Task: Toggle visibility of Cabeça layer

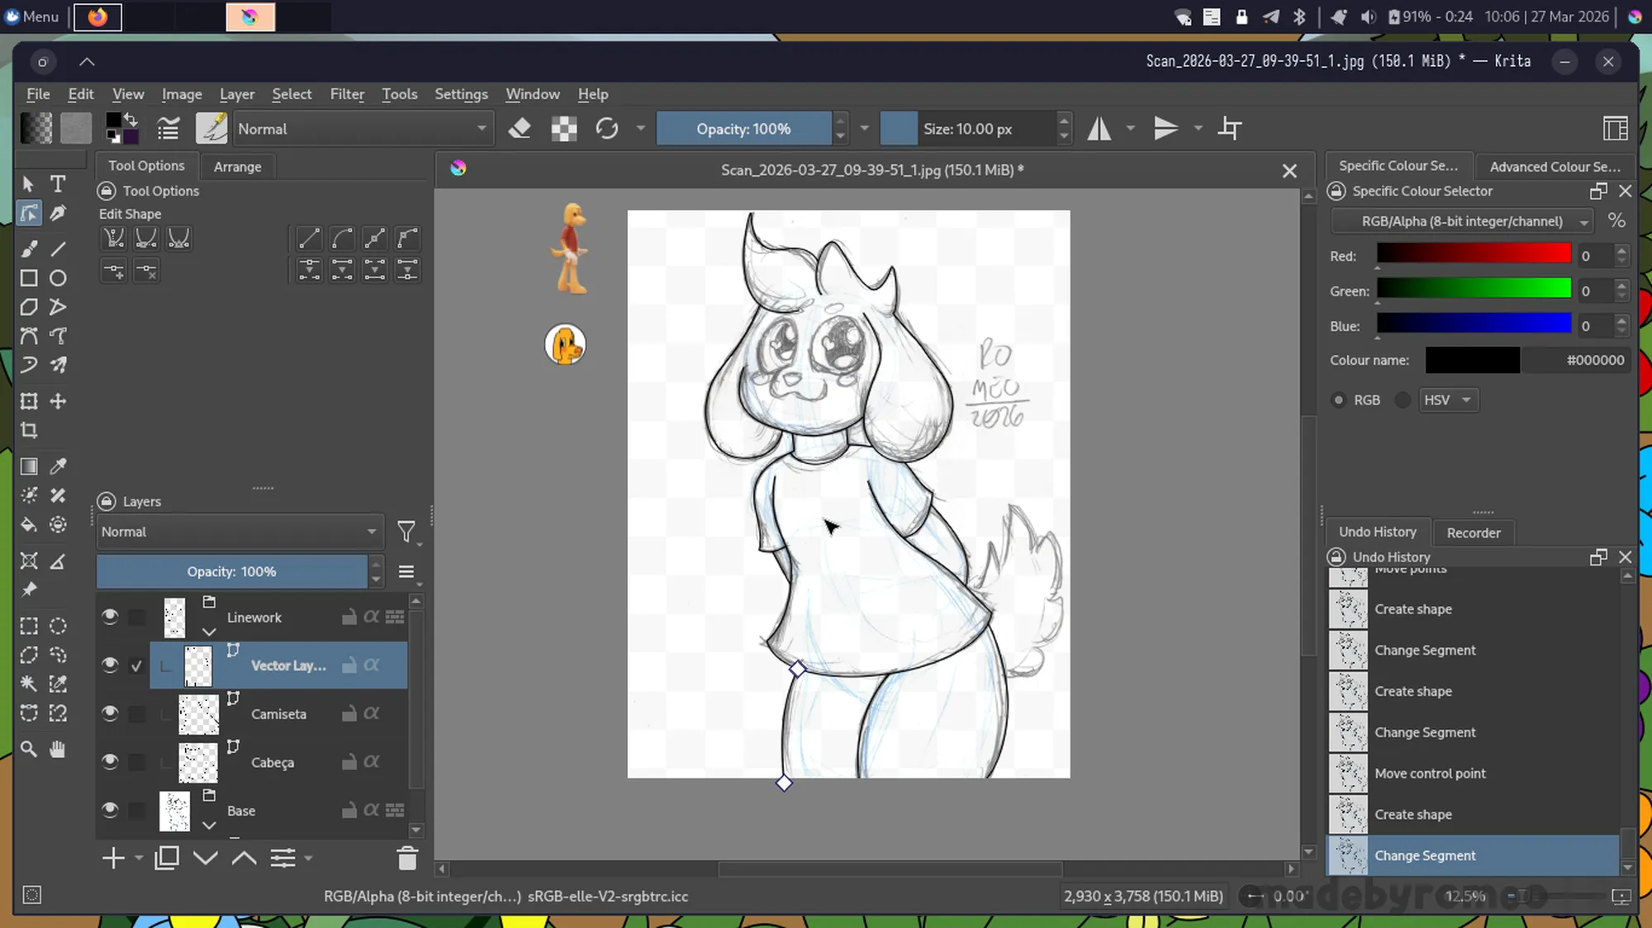Action: [x=110, y=761]
